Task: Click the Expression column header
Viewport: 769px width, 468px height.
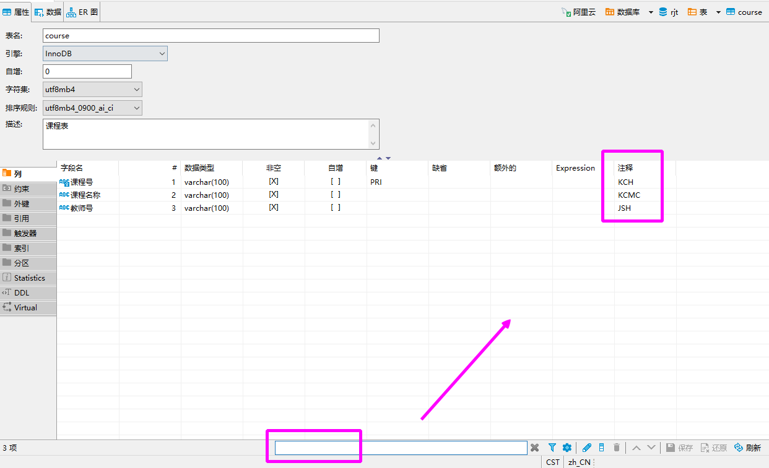Action: click(583, 168)
